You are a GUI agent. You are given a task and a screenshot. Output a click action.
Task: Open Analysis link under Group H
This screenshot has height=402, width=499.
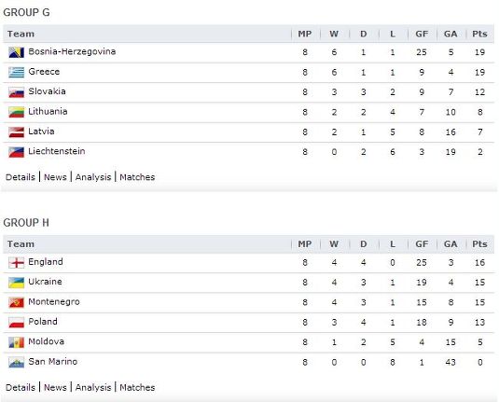click(x=93, y=387)
